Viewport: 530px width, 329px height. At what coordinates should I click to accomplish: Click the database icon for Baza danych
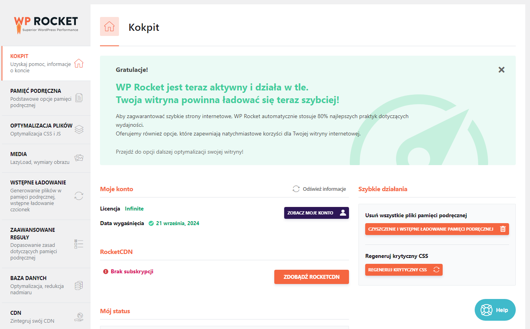coord(79,285)
